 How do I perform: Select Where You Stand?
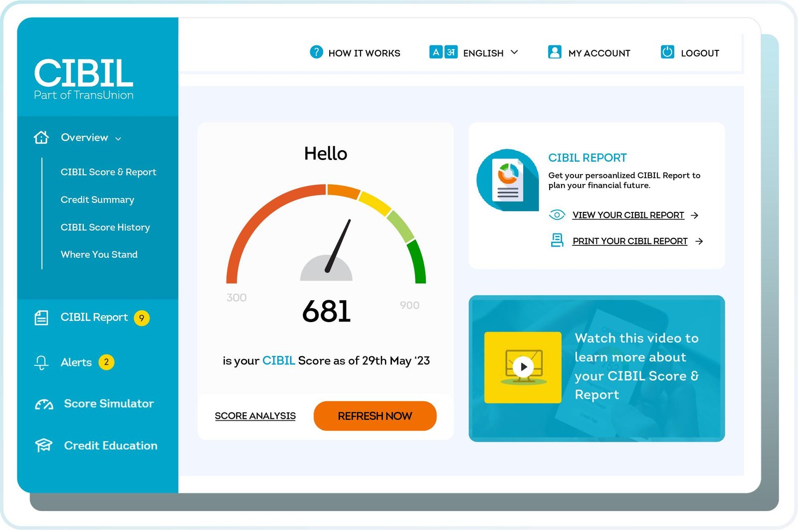tap(99, 254)
